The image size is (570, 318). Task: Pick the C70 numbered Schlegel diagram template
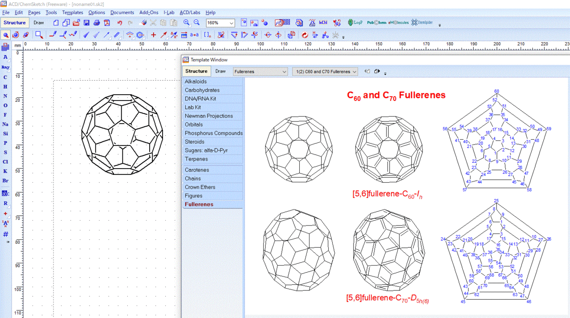pyautogui.click(x=496, y=251)
